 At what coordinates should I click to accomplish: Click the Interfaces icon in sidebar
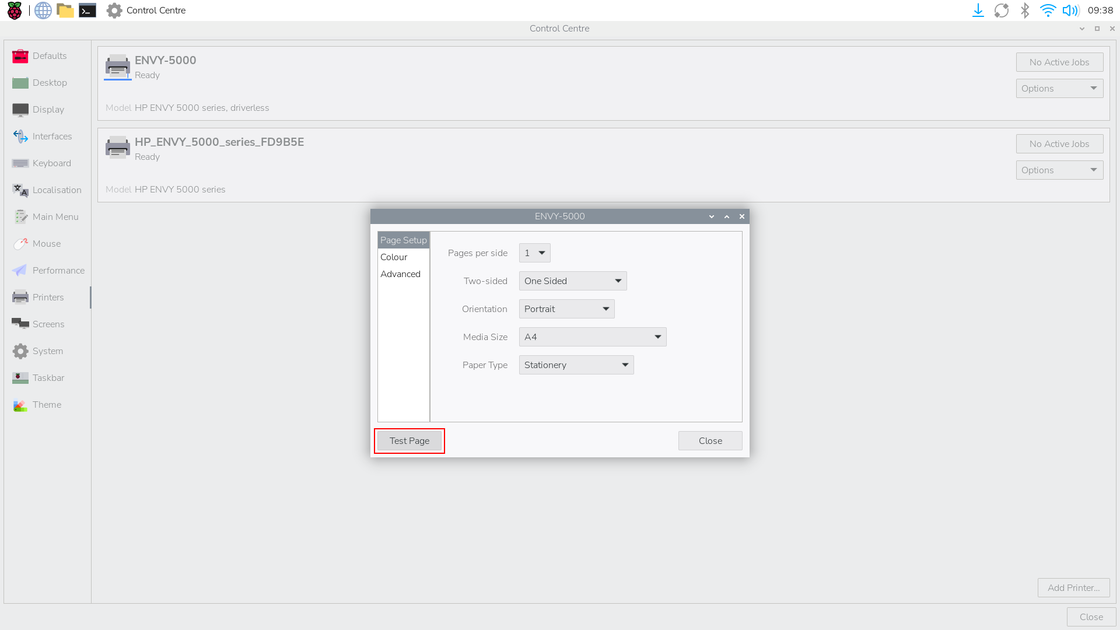(20, 136)
